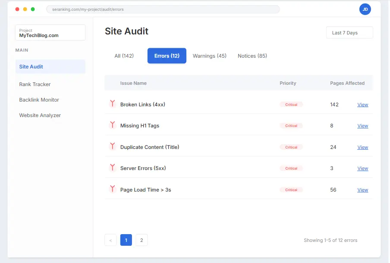Image resolution: width=390 pixels, height=263 pixels.
Task: Open the Notices tab
Action: [x=252, y=56]
